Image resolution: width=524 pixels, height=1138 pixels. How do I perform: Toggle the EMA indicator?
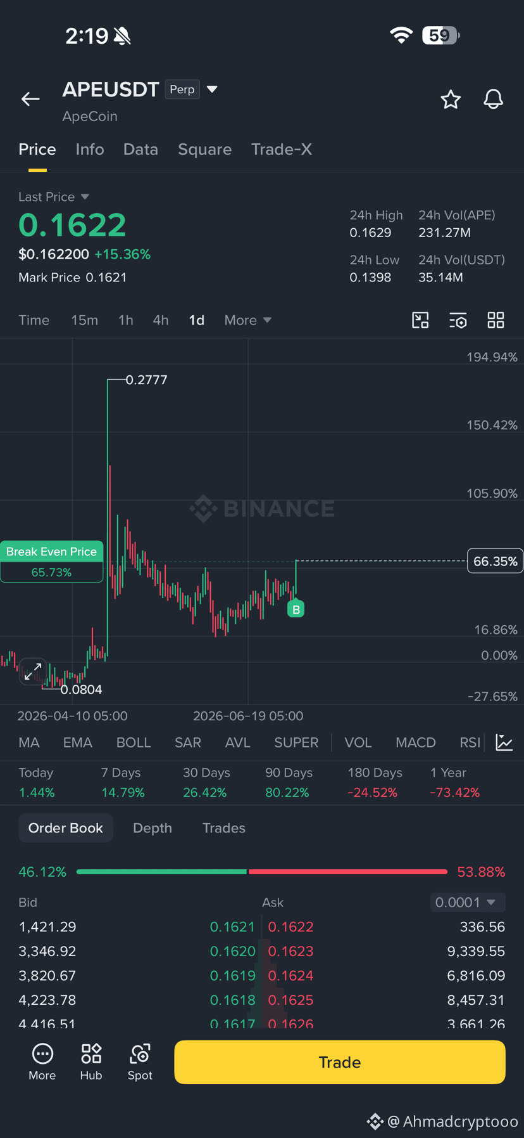click(78, 742)
